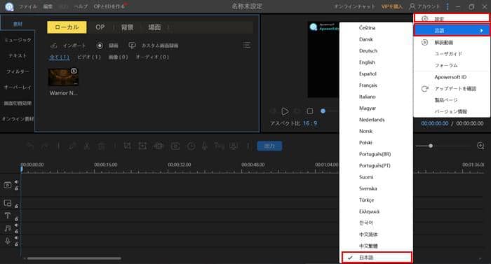The height and width of the screenshot is (264, 491).
Task: Open the 16:9 aspect ratio selector
Action: [310, 123]
